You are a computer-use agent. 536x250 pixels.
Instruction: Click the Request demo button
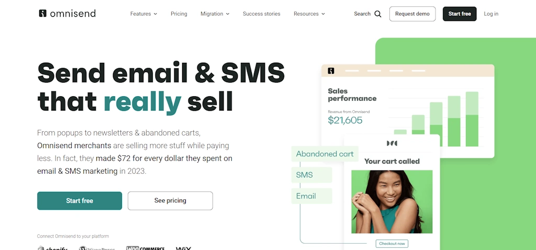point(412,14)
